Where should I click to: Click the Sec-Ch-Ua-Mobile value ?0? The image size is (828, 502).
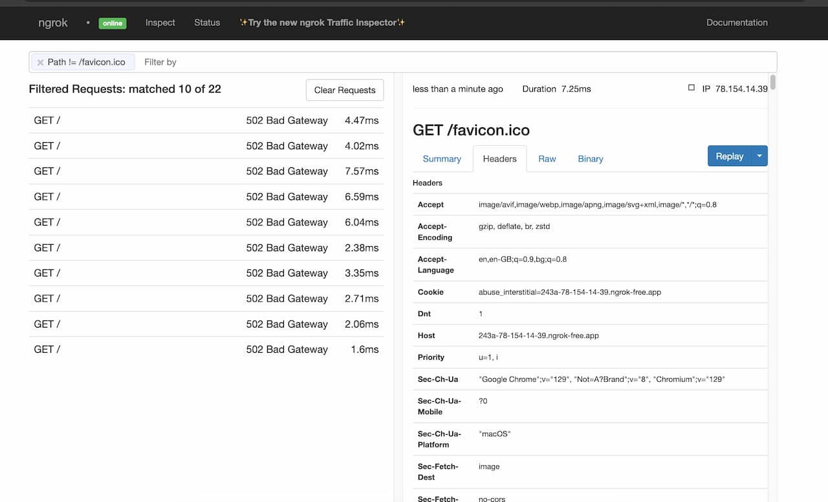point(483,401)
